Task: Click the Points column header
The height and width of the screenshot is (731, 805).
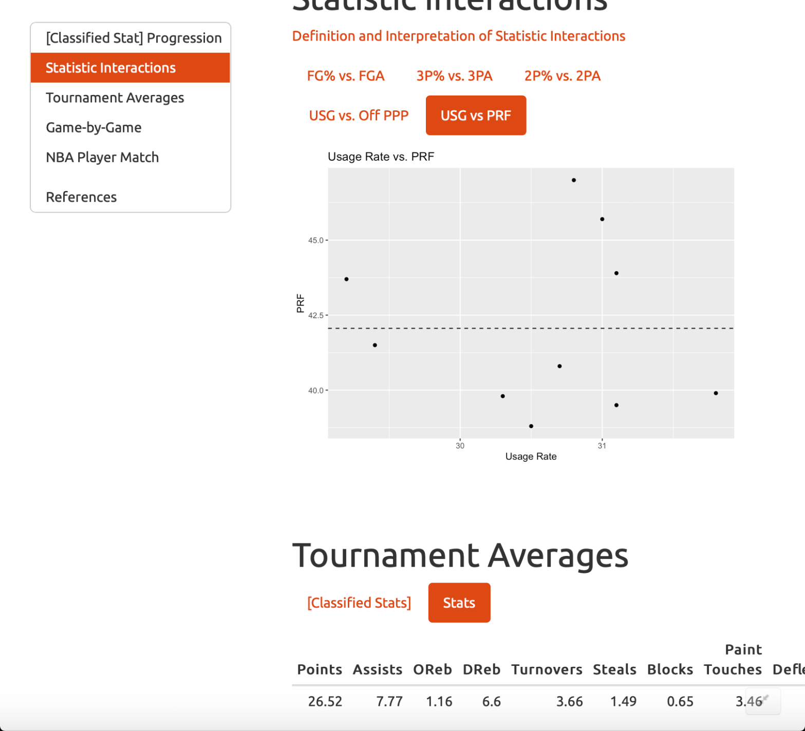Action: 319,669
